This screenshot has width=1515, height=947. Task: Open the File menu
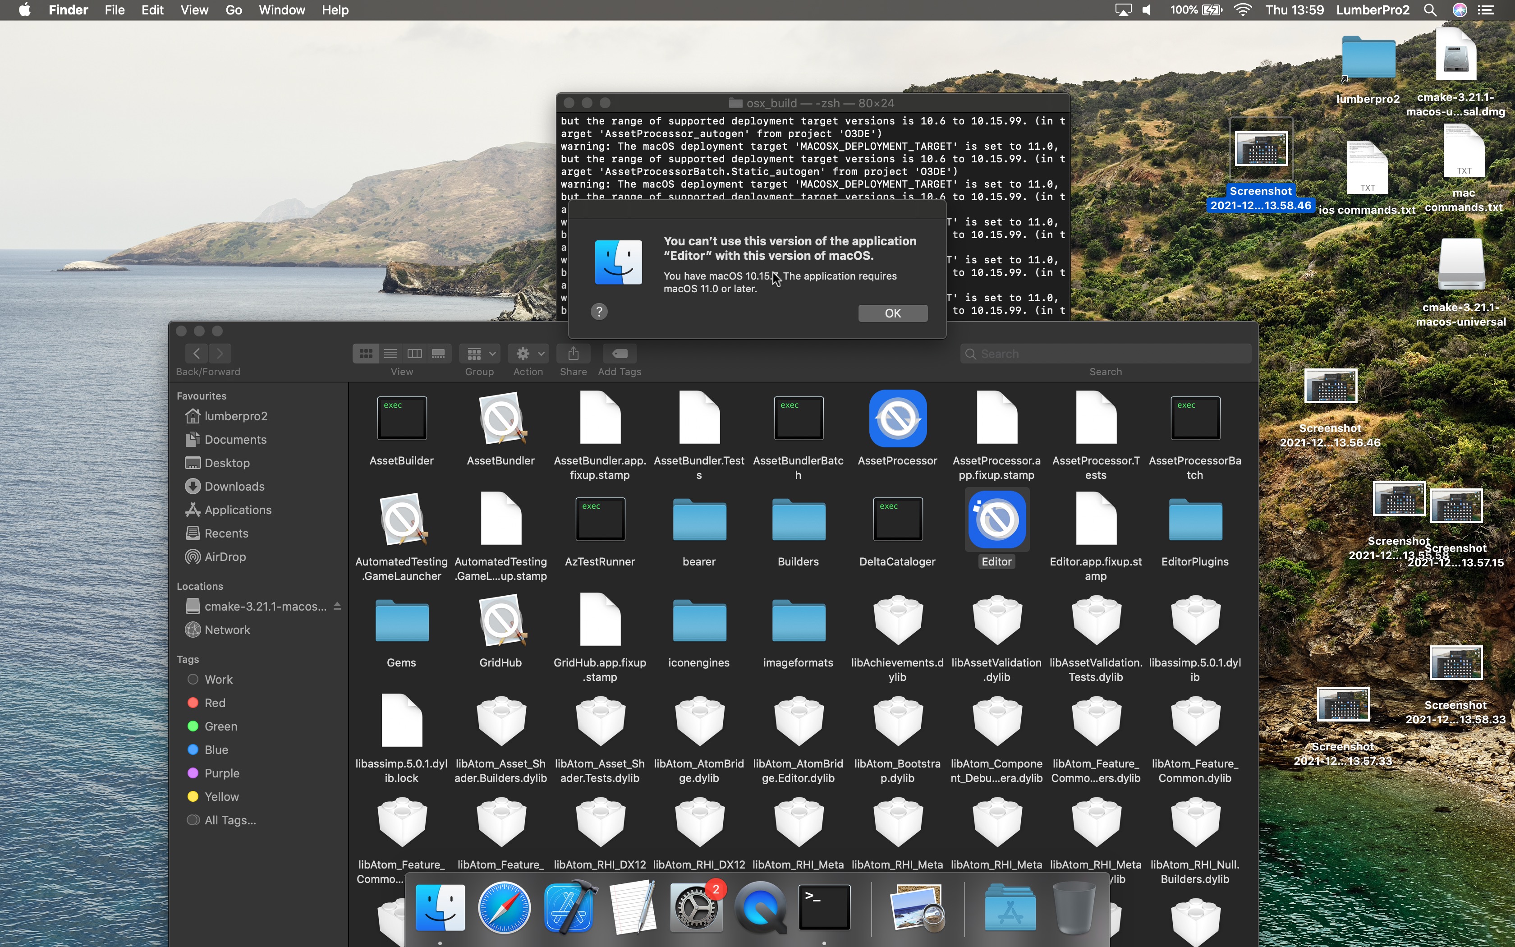tap(115, 10)
